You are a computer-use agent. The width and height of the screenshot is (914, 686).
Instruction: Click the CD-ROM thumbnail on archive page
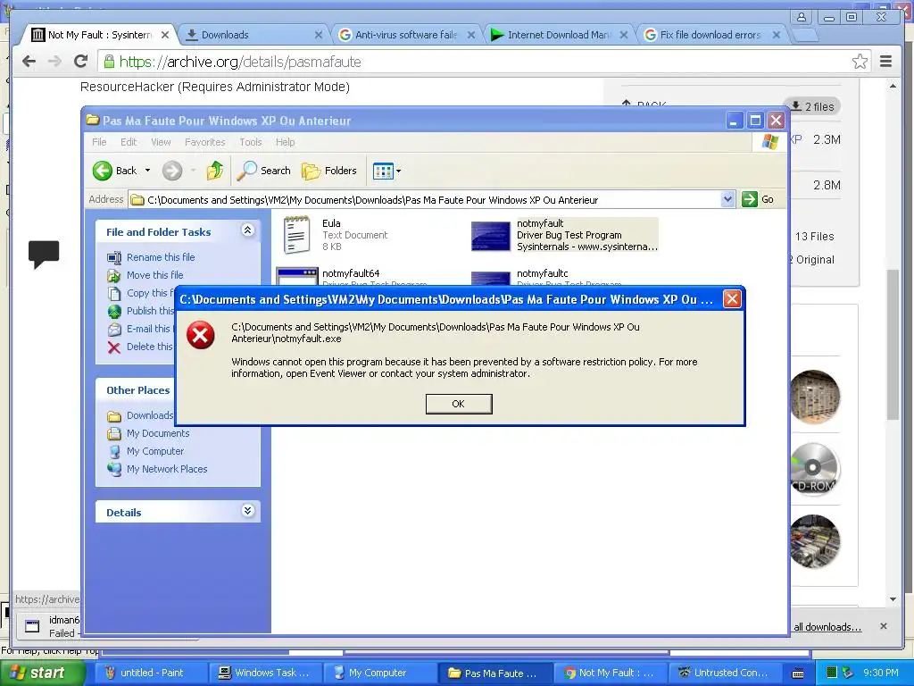point(814,468)
